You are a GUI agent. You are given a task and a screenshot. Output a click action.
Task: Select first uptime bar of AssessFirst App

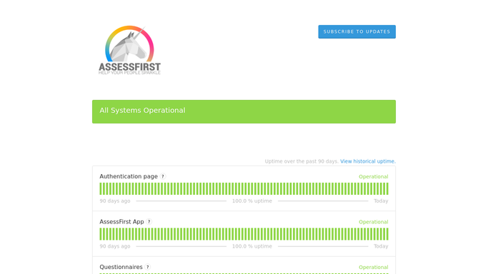tap(101, 234)
